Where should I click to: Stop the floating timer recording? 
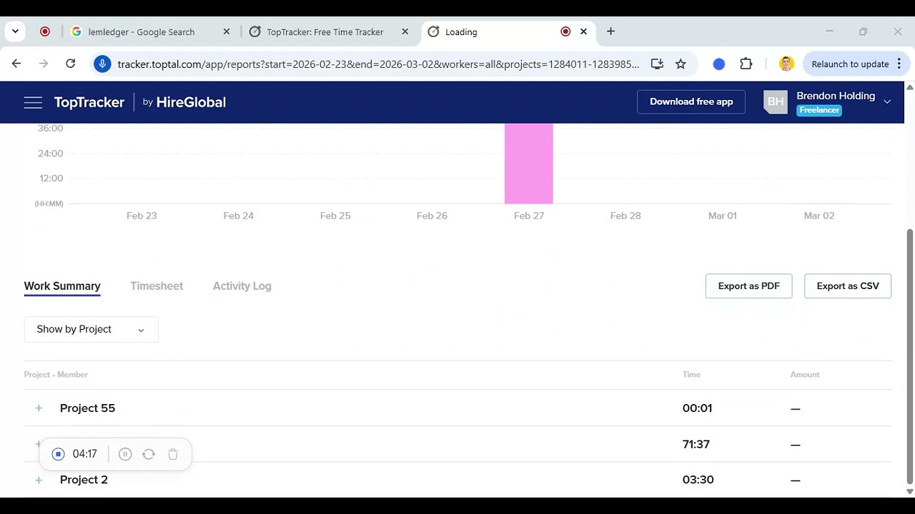59,454
